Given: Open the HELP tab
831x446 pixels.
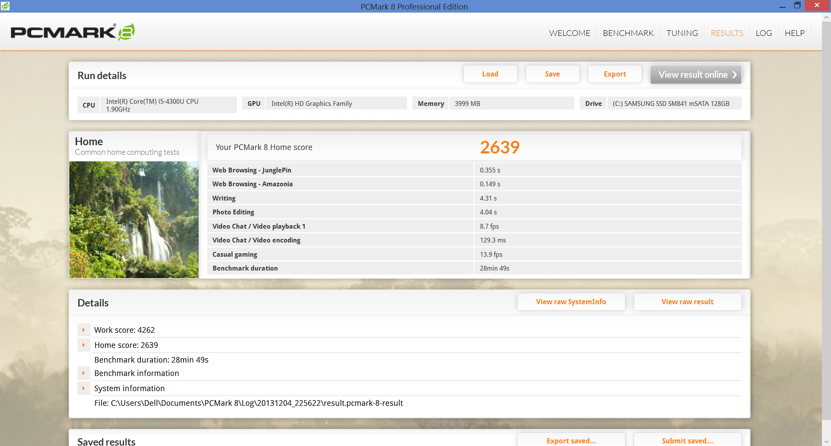Looking at the screenshot, I should [795, 33].
